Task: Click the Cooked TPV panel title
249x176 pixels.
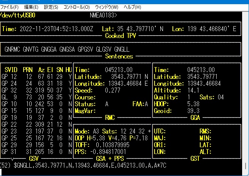Action: click(120, 36)
